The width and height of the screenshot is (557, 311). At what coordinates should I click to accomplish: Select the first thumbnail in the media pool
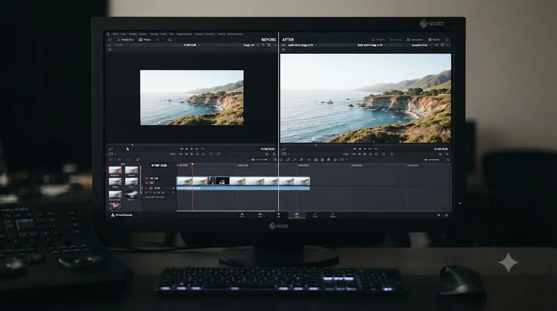[115, 171]
